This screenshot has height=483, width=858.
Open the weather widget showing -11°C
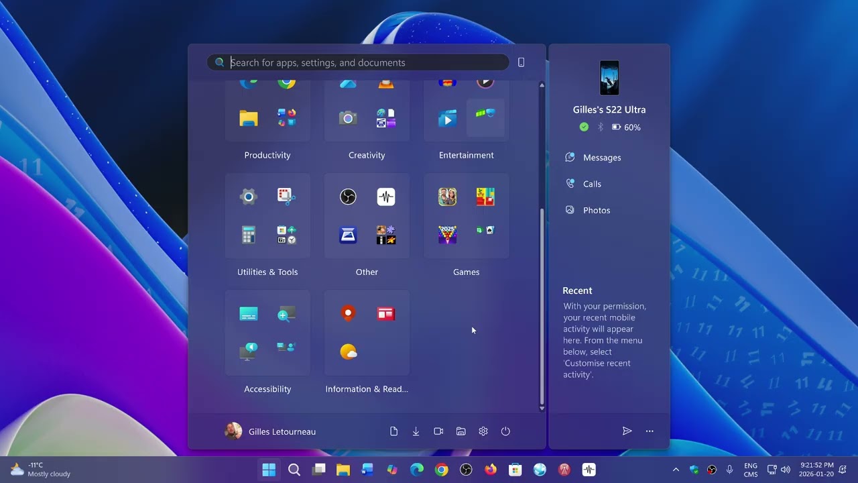click(x=40, y=470)
